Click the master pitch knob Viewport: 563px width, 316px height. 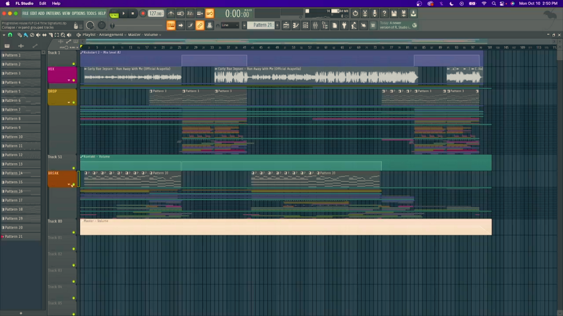[x=102, y=25]
